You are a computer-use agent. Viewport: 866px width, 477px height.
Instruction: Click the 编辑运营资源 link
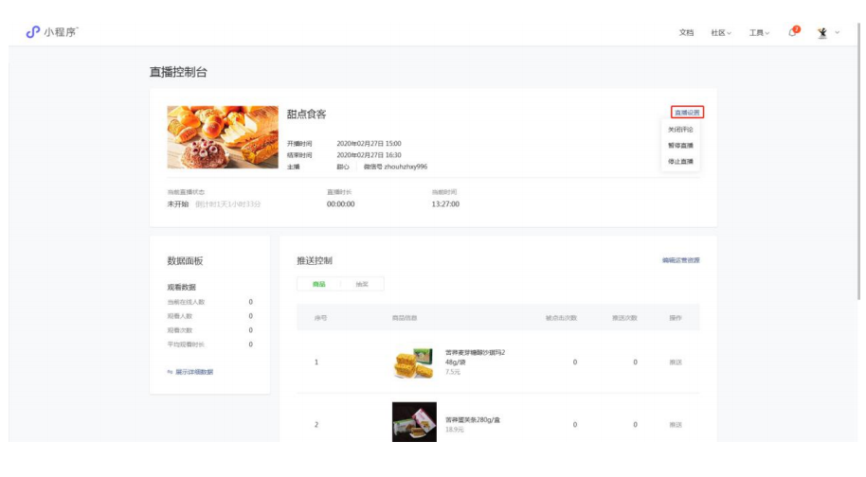[681, 260]
